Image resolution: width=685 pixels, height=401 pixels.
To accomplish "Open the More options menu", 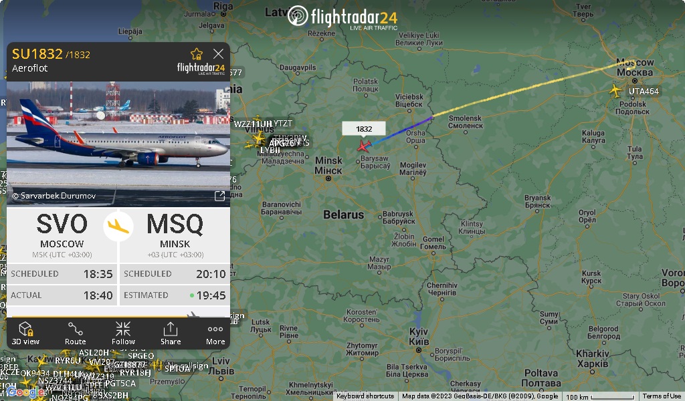I will click(x=215, y=333).
